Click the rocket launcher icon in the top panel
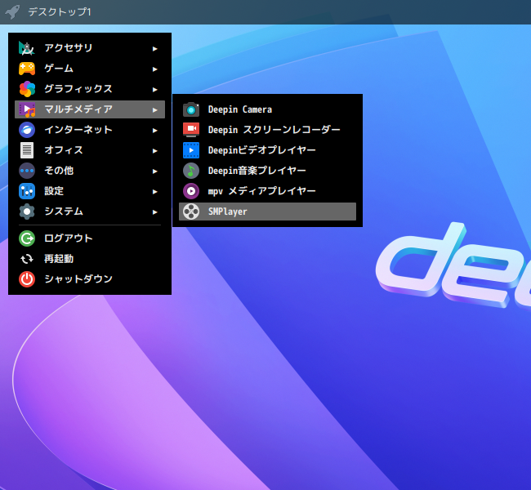 click(x=12, y=12)
